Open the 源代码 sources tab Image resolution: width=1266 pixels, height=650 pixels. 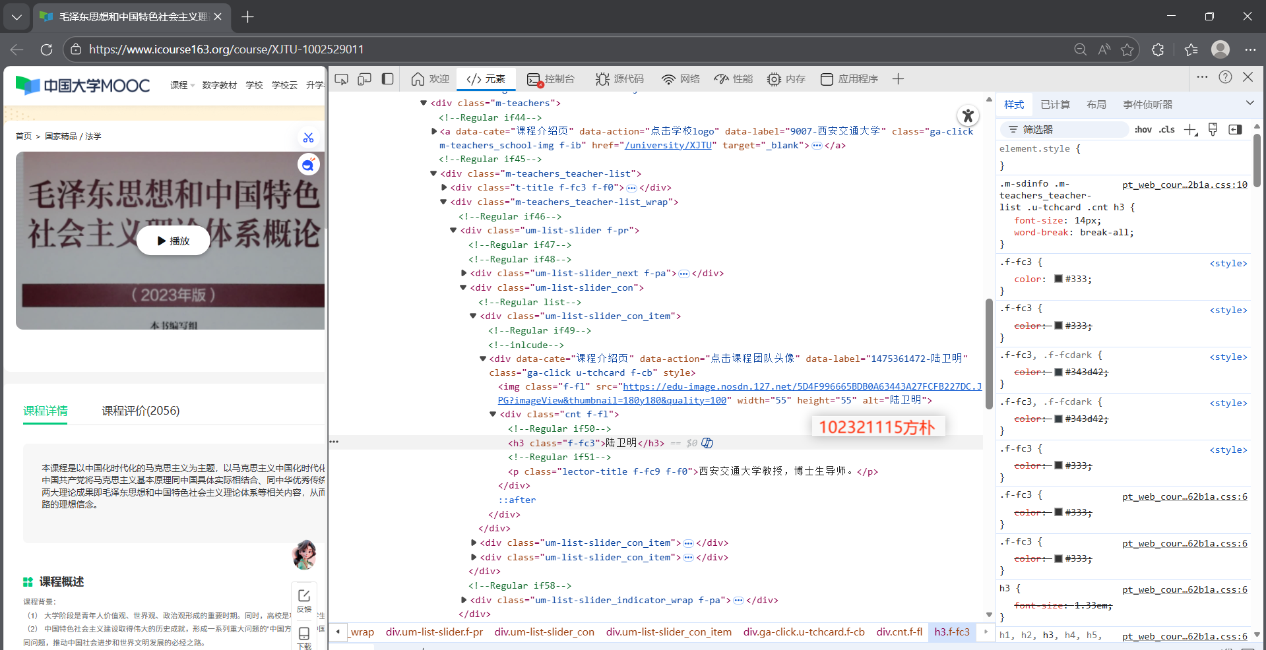click(x=620, y=79)
